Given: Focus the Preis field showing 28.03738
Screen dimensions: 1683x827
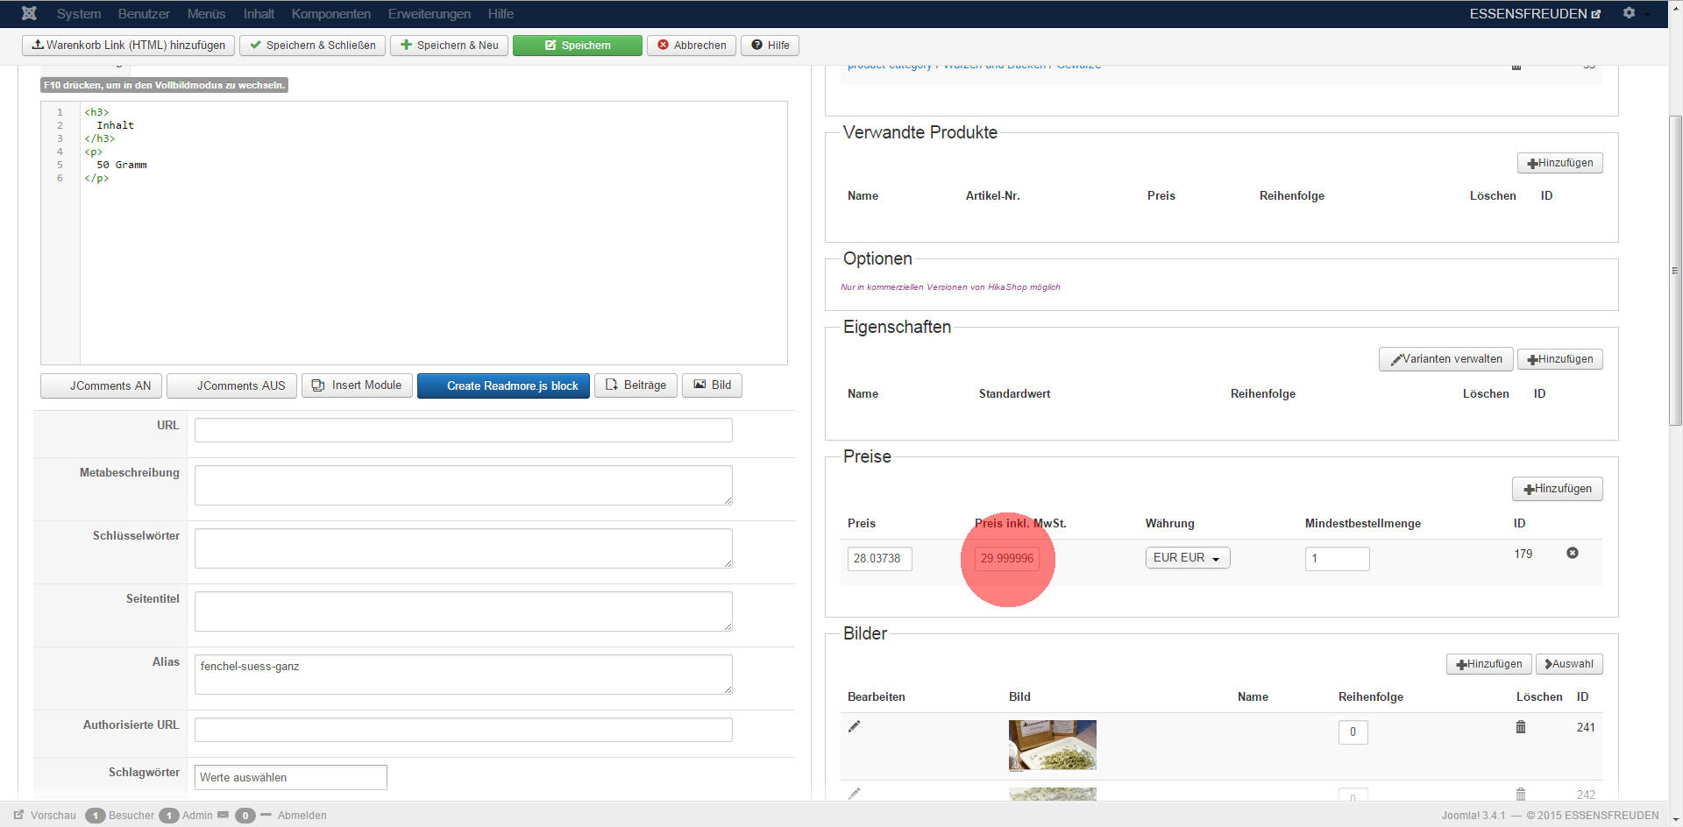Looking at the screenshot, I should pyautogui.click(x=879, y=559).
